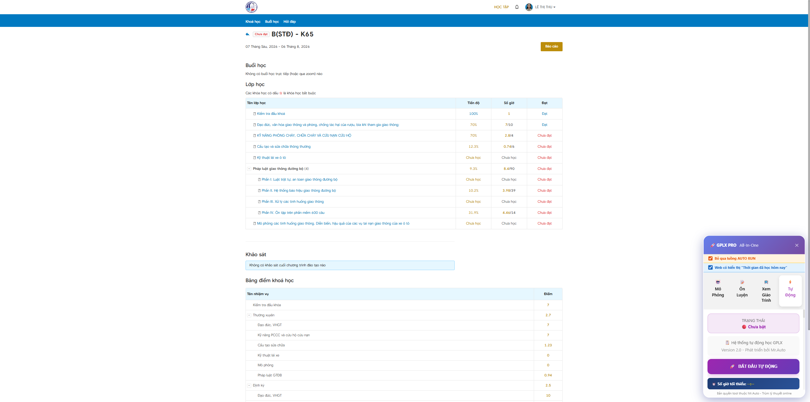Click the GPLX PRO rocket icon
This screenshot has width=810, height=402.
[713, 245]
